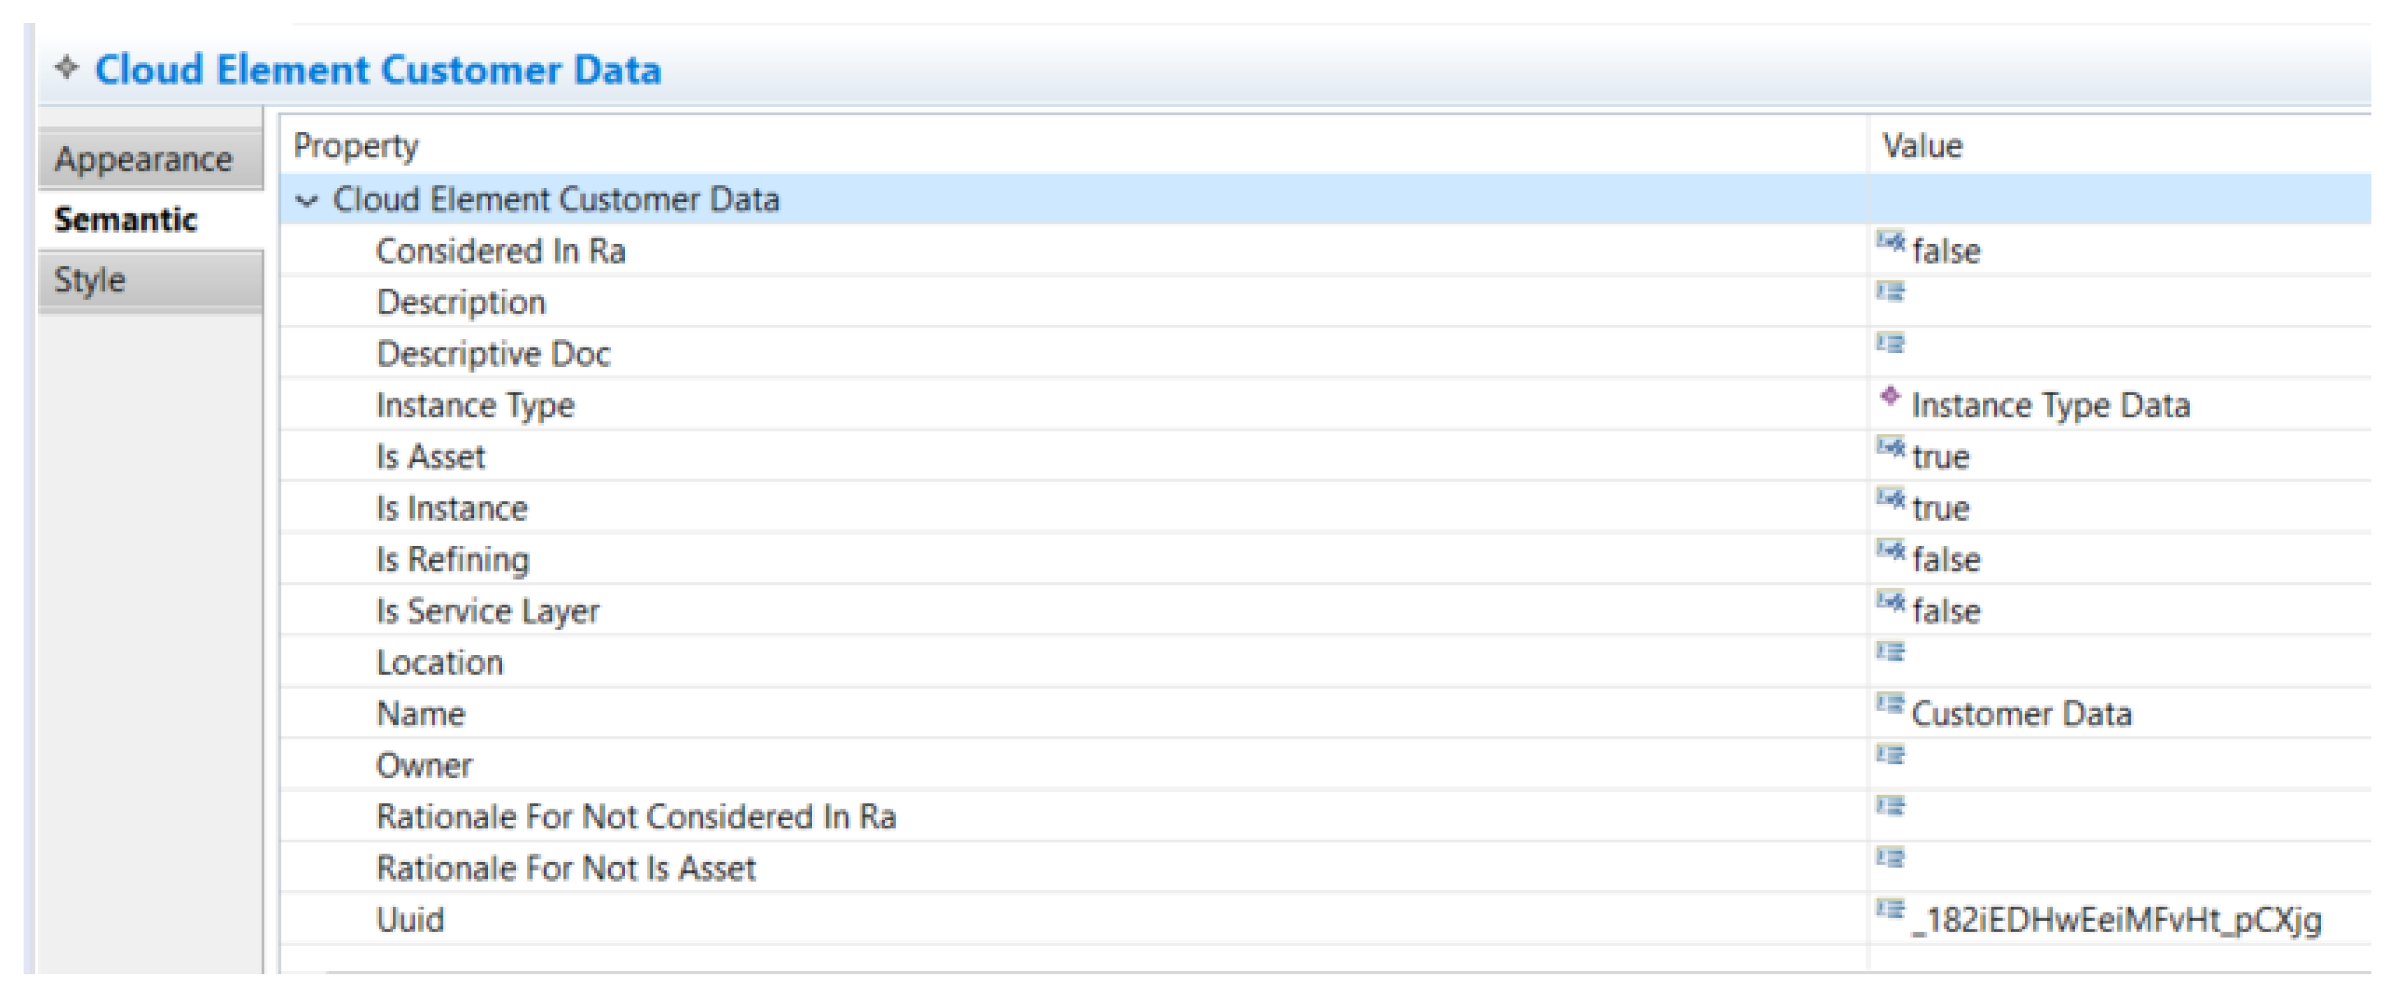Click the Property column header
The image size is (2388, 994).
coord(356,147)
